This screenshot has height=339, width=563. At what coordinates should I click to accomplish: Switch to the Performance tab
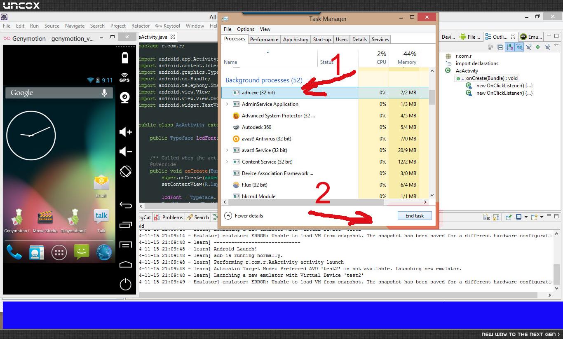[264, 40]
